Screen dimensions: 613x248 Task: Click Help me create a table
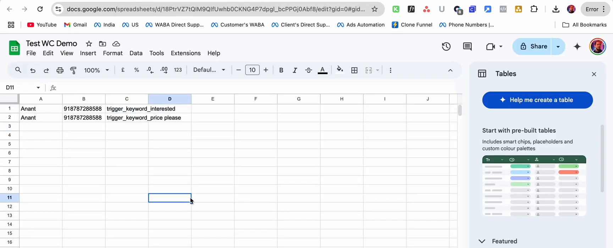[537, 100]
